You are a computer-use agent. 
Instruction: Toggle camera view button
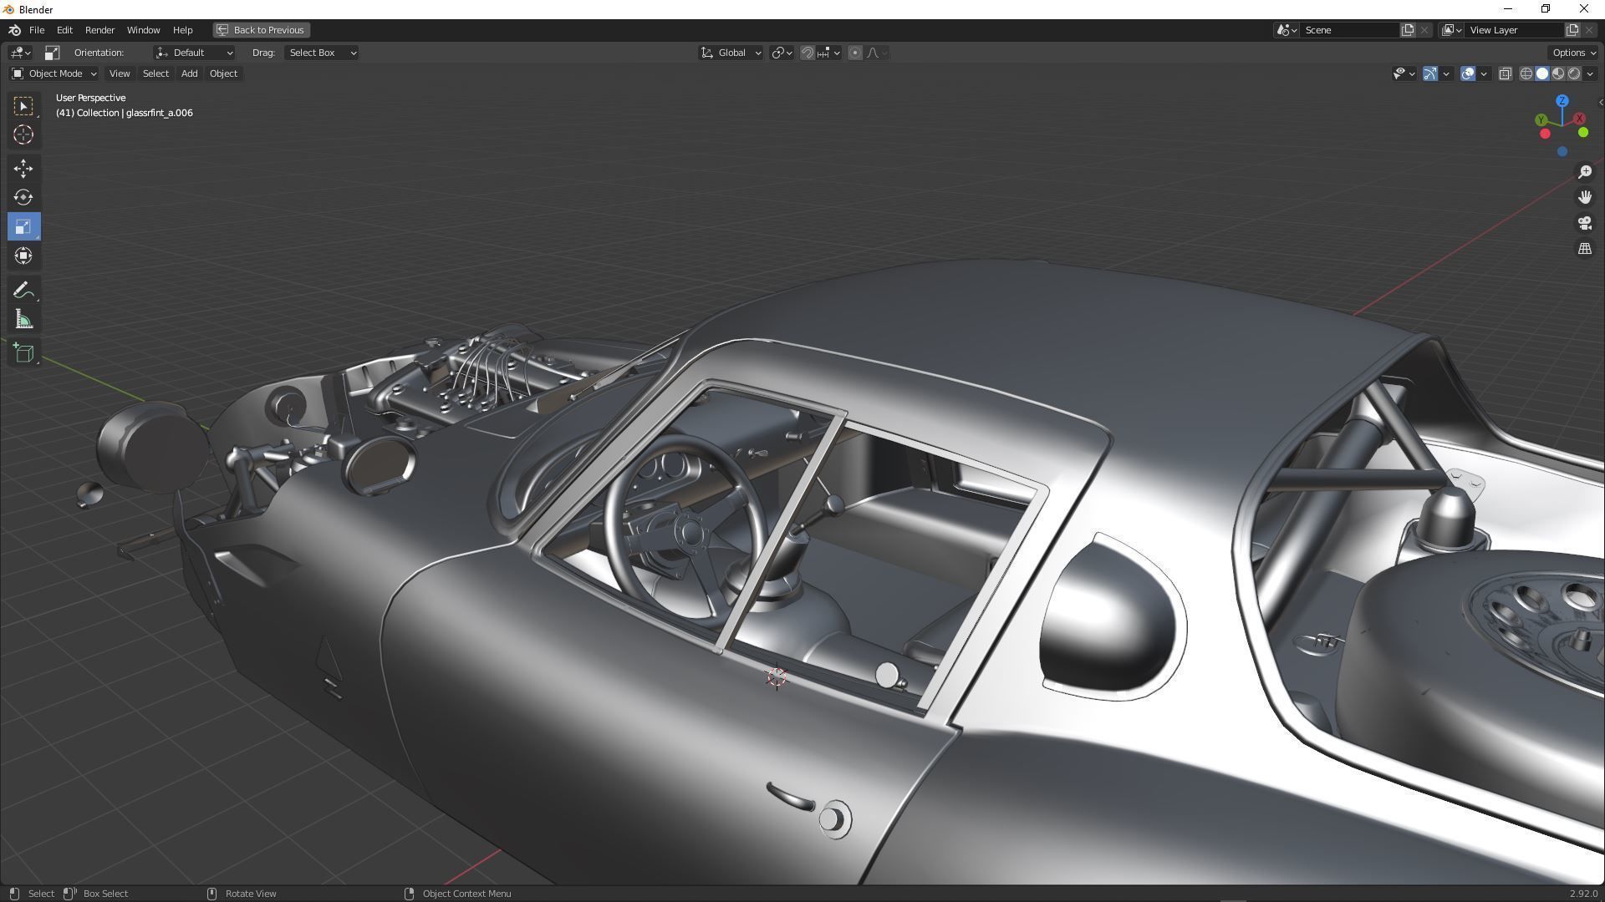tap(1584, 223)
